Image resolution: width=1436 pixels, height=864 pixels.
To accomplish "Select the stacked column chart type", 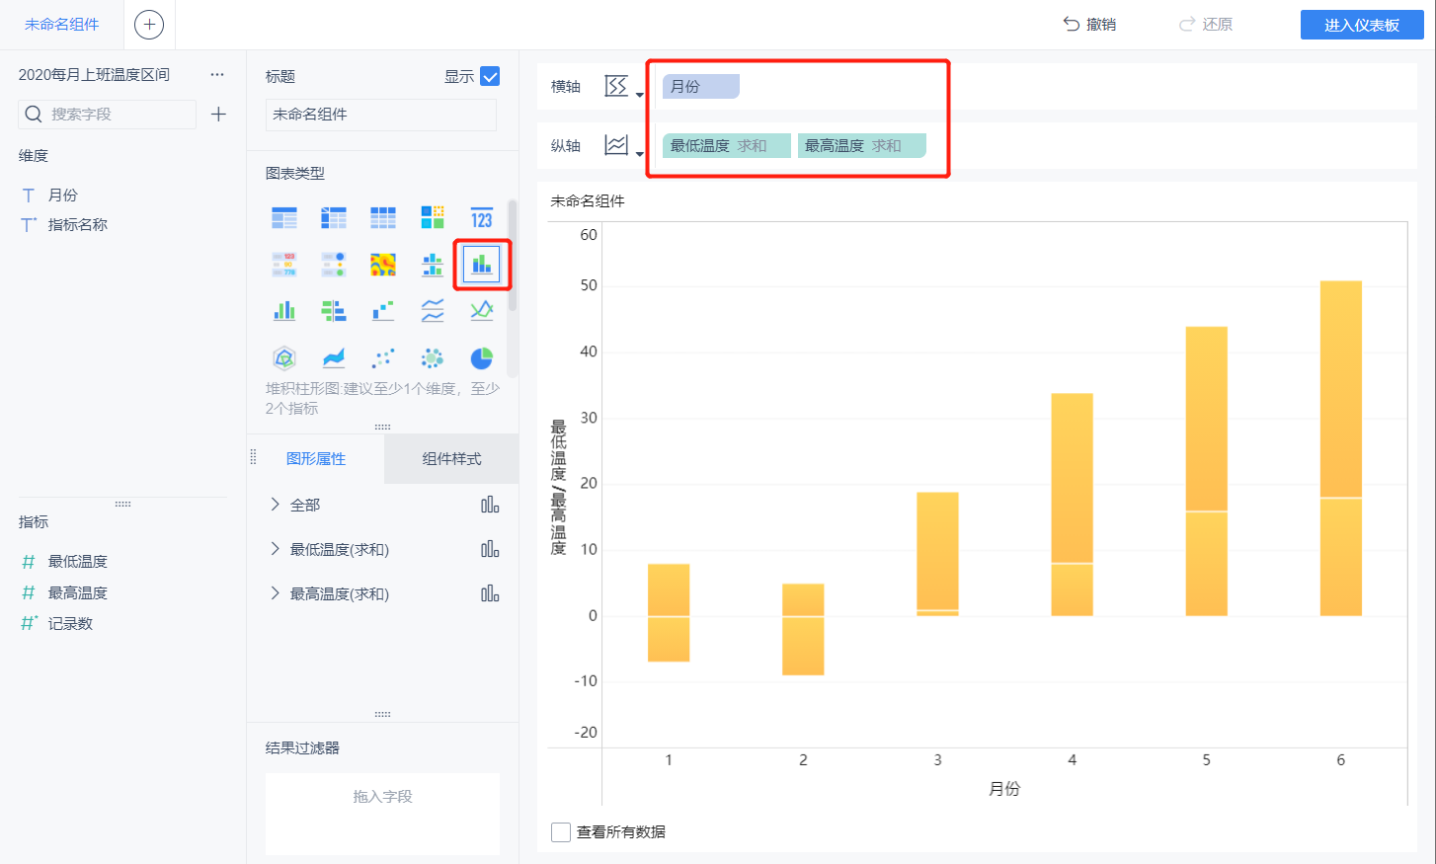I will [482, 265].
